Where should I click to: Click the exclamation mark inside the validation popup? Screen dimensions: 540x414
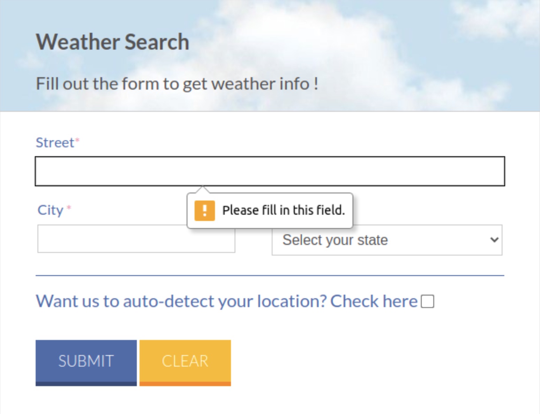[205, 210]
